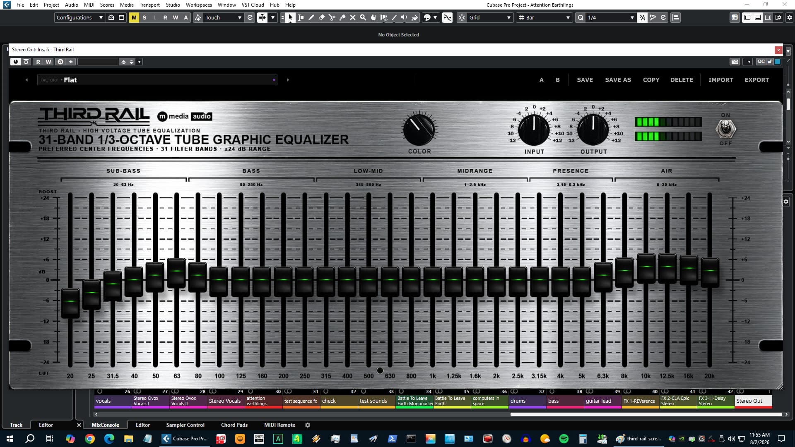Toggle global Mute M button
This screenshot has width=795, height=447.
click(x=134, y=17)
